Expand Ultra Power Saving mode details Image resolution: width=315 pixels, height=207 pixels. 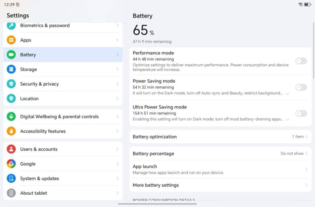tap(287, 120)
